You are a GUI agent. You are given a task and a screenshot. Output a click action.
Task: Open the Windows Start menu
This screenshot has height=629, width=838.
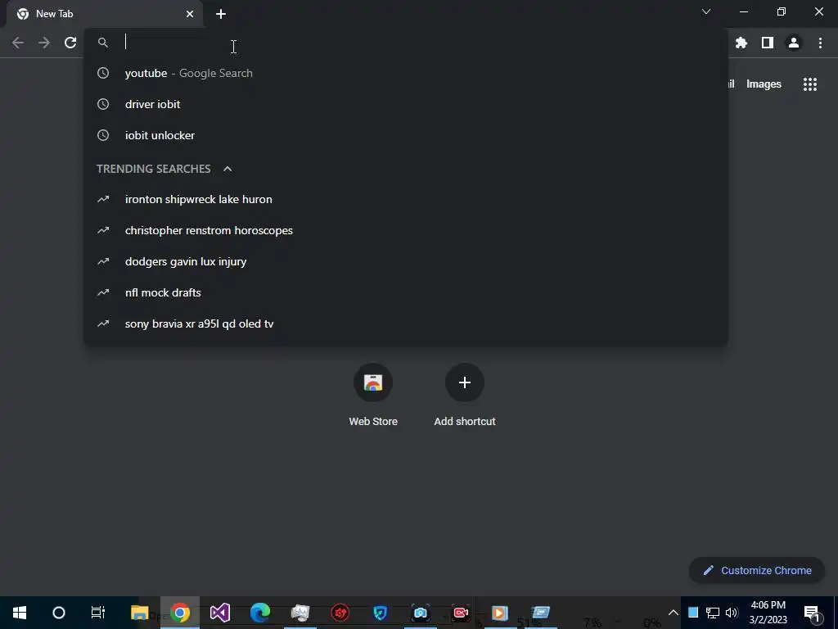click(x=20, y=613)
